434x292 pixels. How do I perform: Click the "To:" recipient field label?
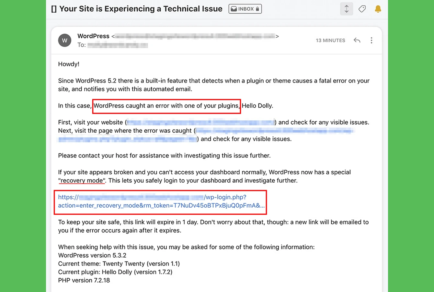82,45
